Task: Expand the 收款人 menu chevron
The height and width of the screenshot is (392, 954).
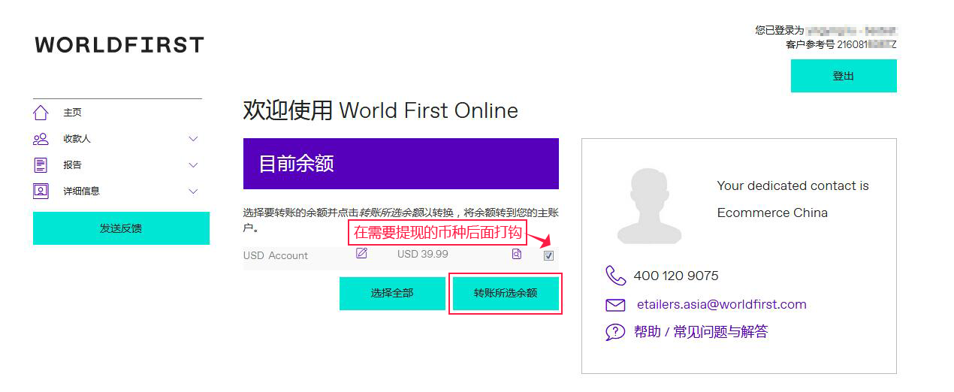Action: point(193,139)
